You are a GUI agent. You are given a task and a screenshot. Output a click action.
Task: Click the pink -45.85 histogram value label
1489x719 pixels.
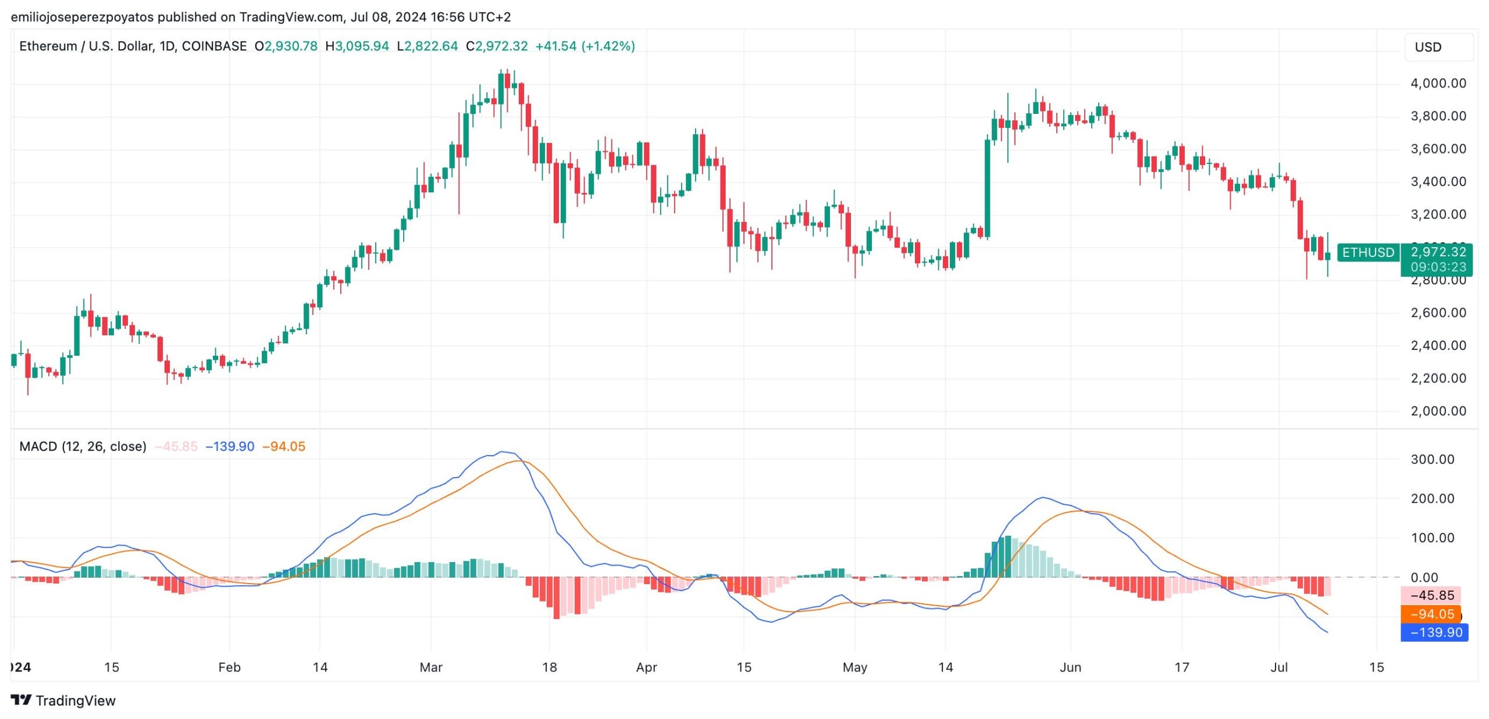[x=1430, y=595]
